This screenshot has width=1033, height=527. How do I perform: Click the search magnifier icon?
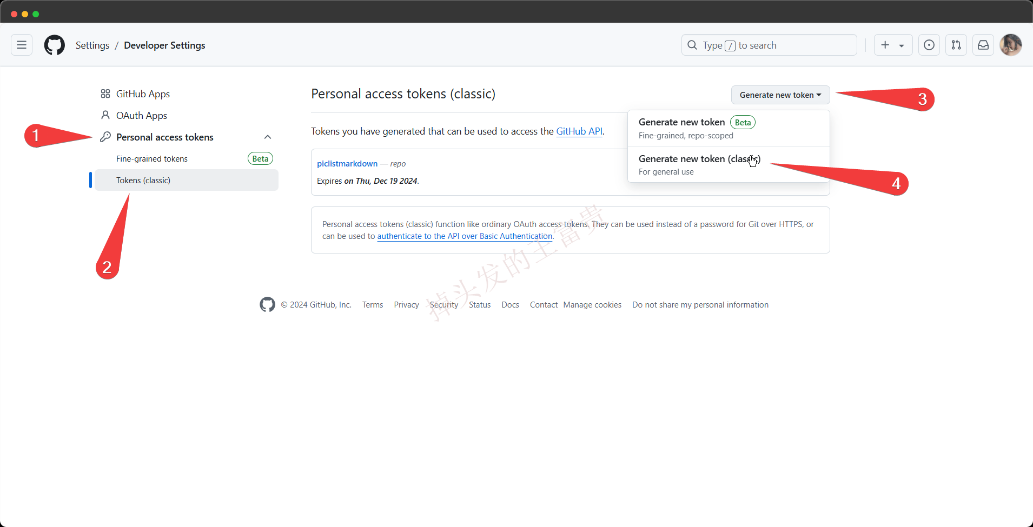[692, 45]
